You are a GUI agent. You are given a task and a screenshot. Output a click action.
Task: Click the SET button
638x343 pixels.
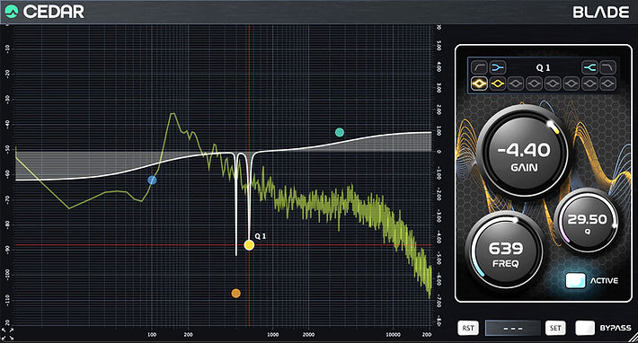coord(555,328)
